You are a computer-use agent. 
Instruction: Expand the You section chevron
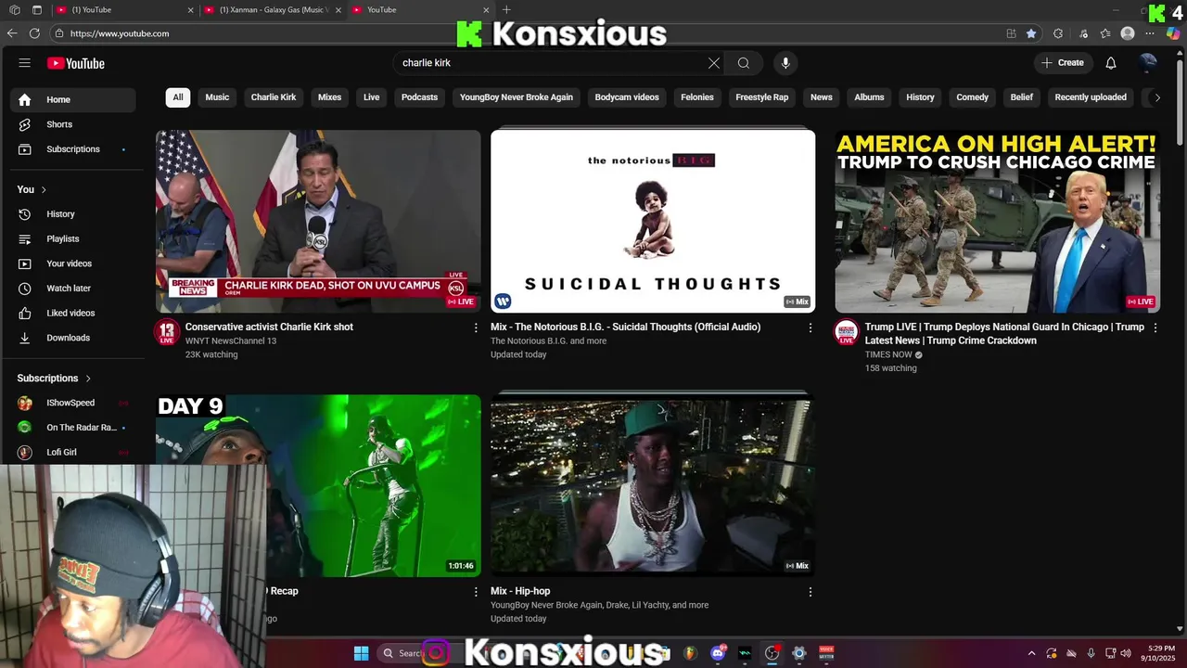click(44, 189)
